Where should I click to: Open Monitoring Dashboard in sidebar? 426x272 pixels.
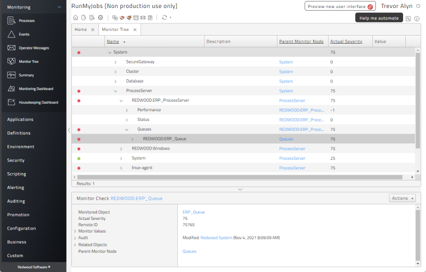point(30,88)
